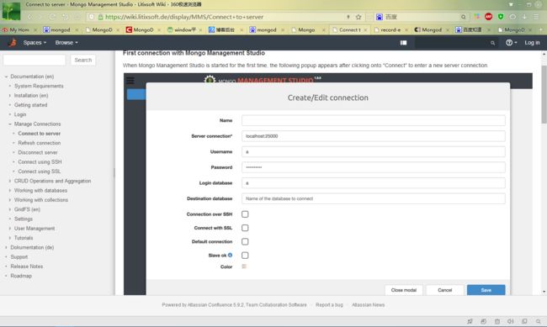Collapse the Manage Connections tree node
This screenshot has height=327, width=547.
click(10, 124)
